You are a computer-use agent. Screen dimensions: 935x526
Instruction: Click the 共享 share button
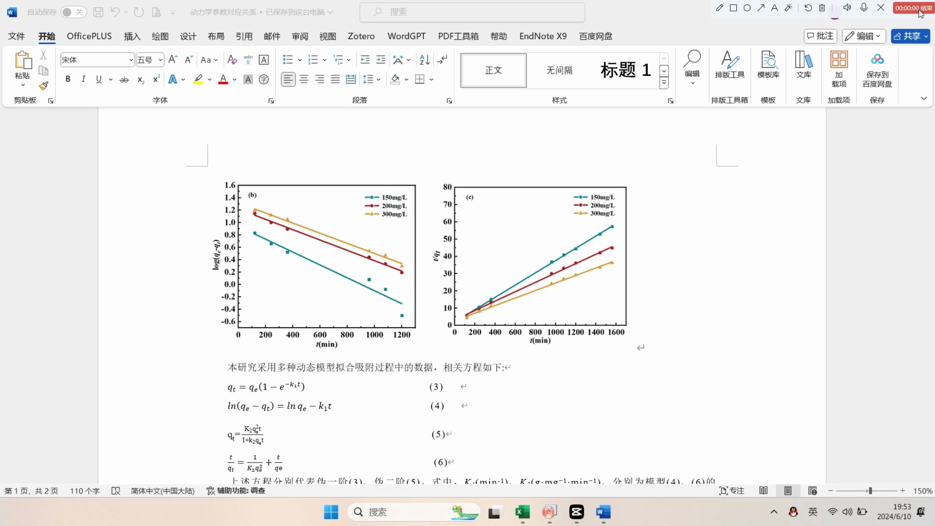(907, 36)
